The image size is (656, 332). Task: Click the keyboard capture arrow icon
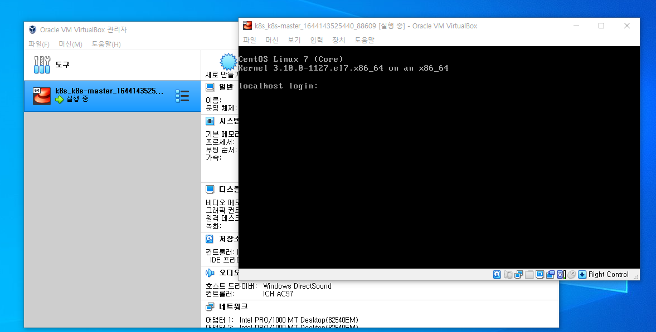[582, 274]
